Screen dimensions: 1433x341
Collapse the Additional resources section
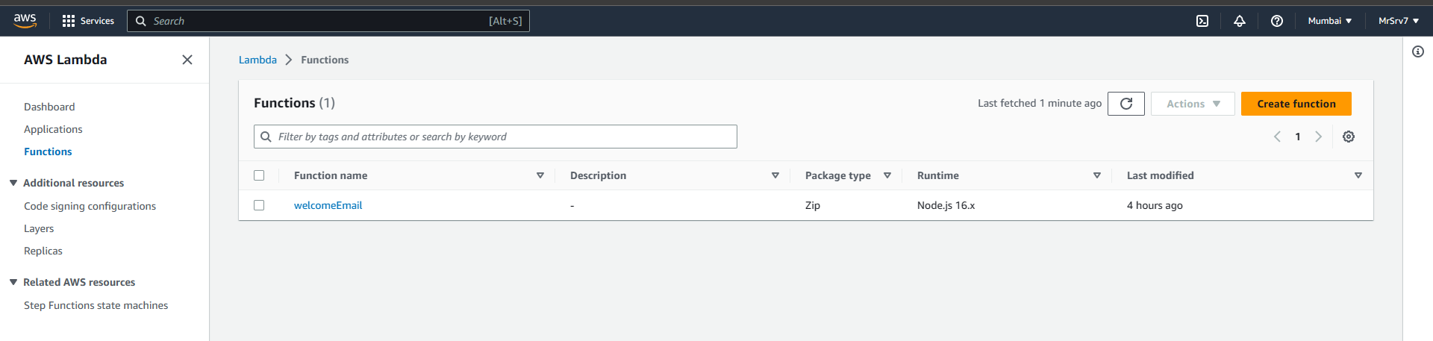coord(13,183)
